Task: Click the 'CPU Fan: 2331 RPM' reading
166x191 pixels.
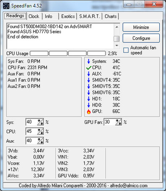Action: [x=27, y=67]
